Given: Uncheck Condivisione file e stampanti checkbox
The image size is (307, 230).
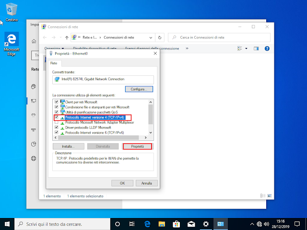Looking at the screenshot, I should click(x=57, y=107).
